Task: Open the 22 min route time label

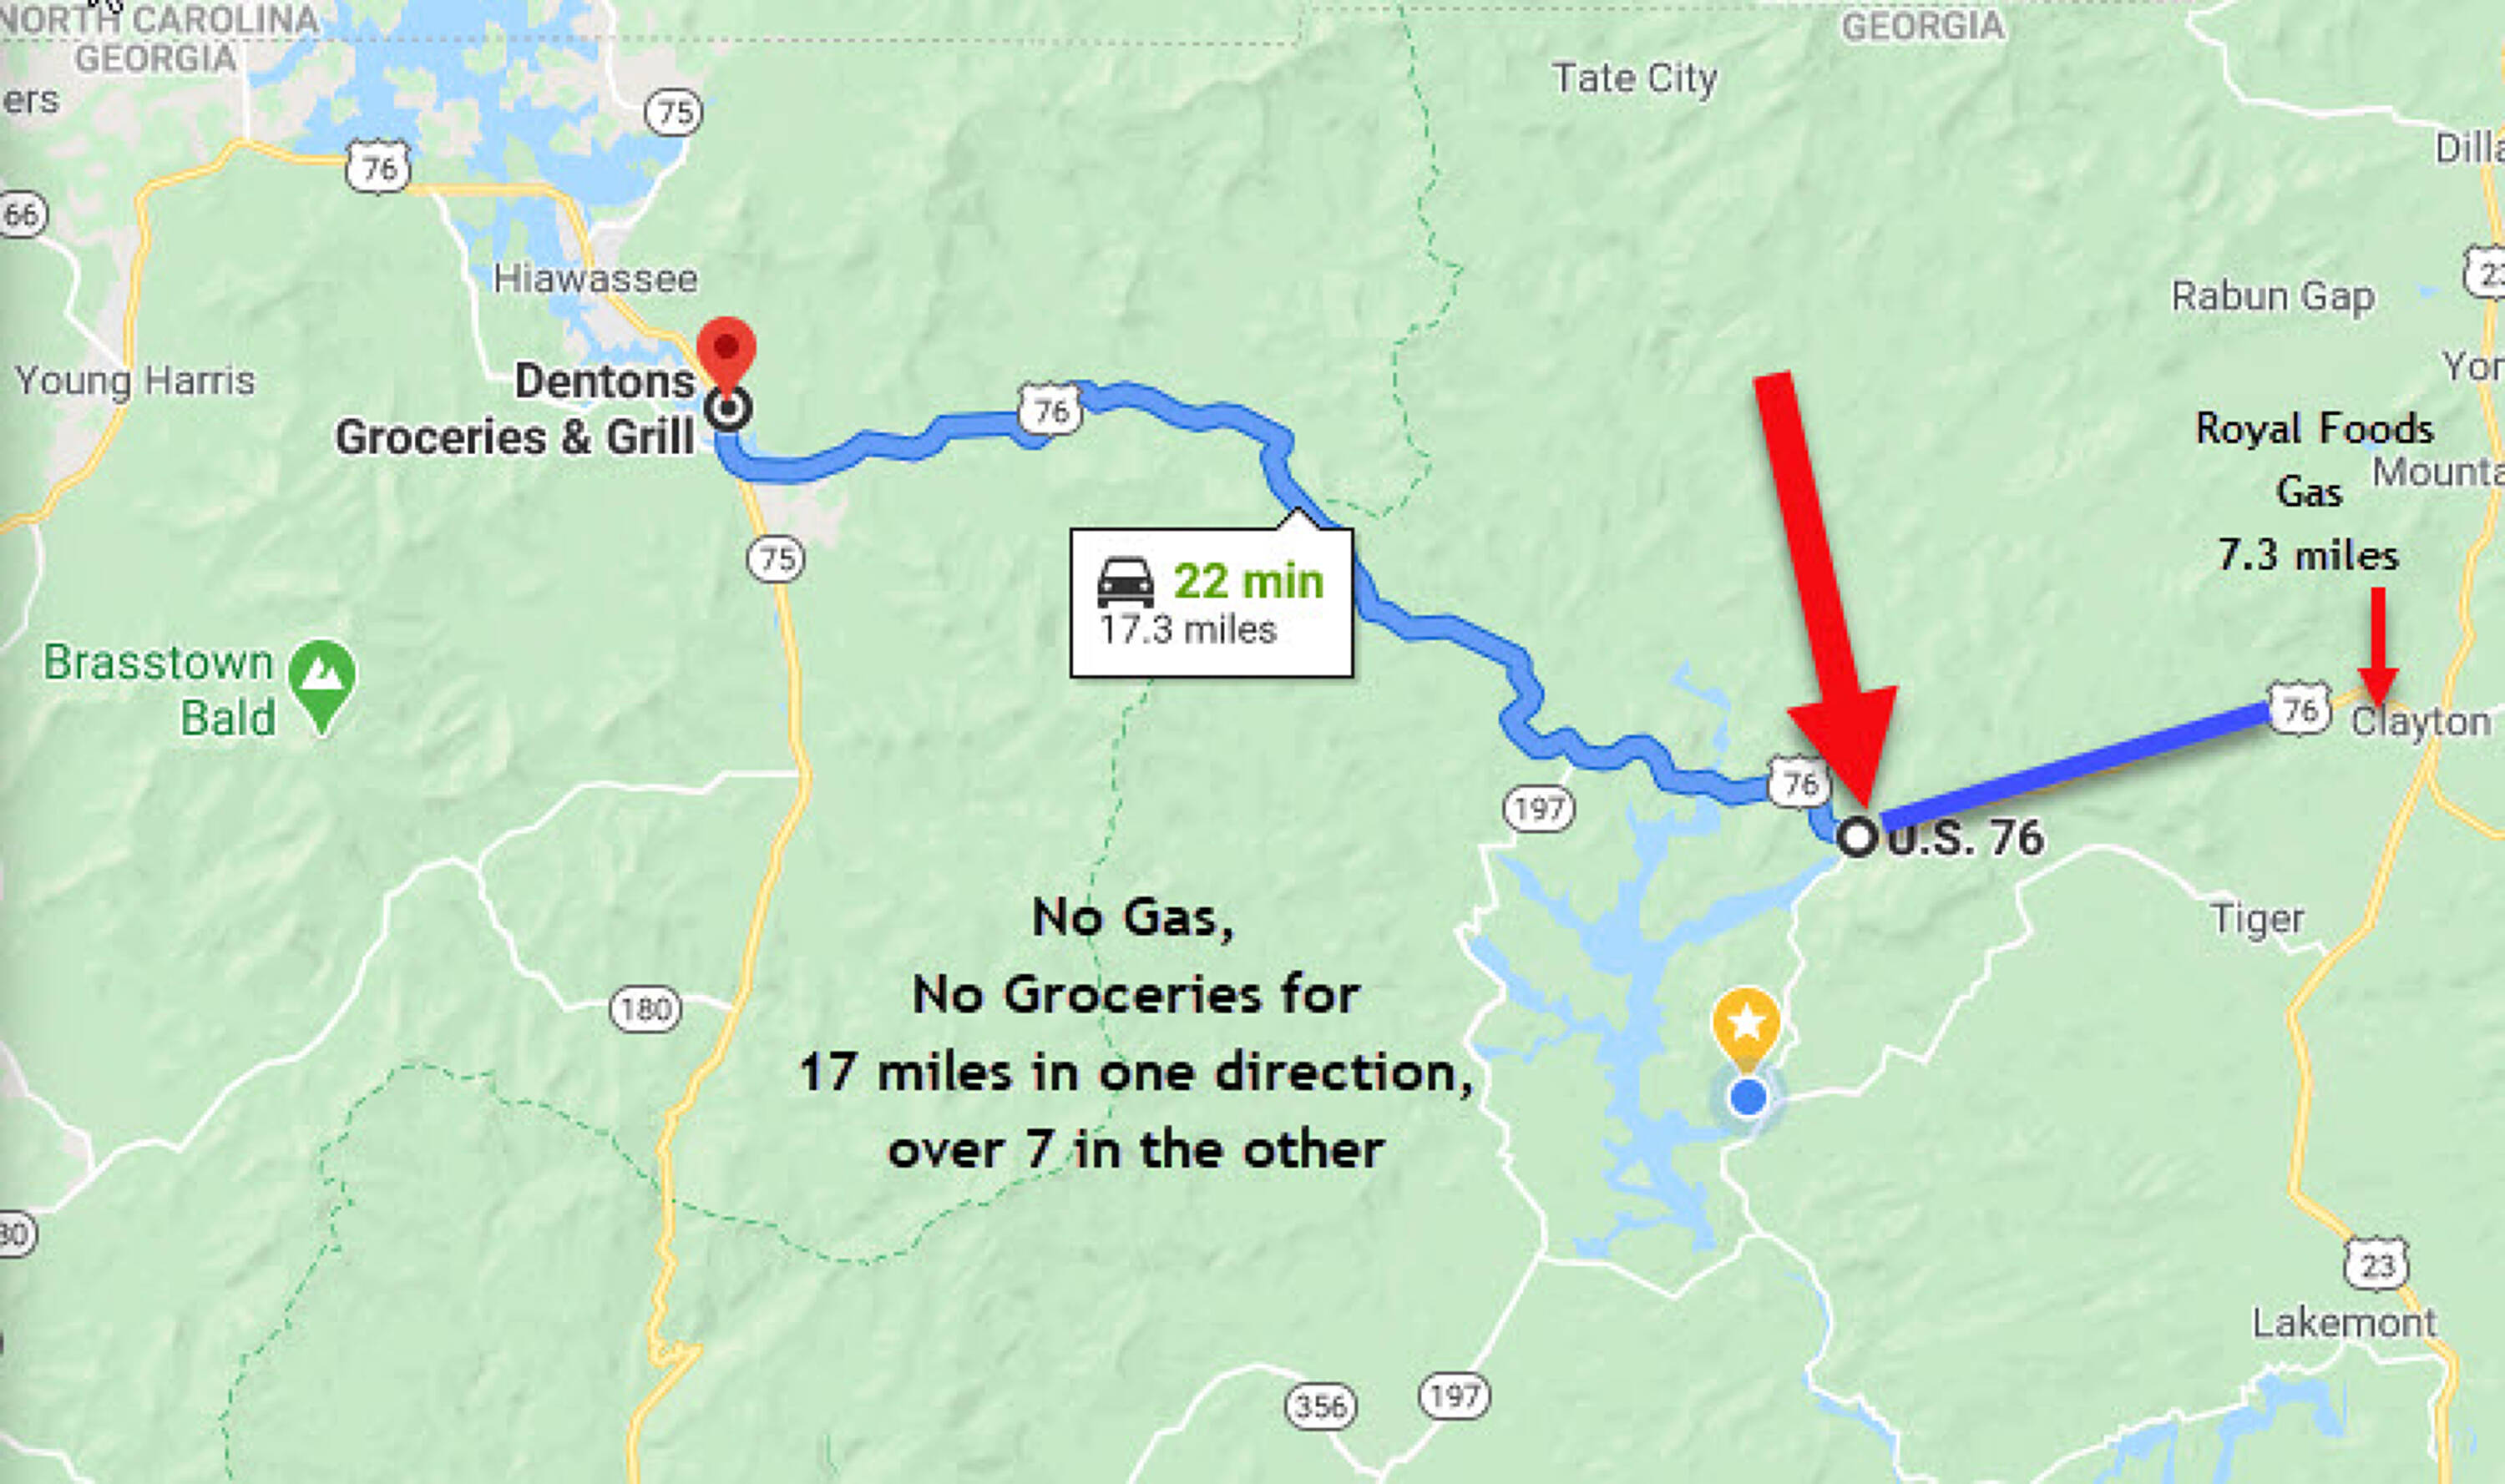Action: [1248, 580]
